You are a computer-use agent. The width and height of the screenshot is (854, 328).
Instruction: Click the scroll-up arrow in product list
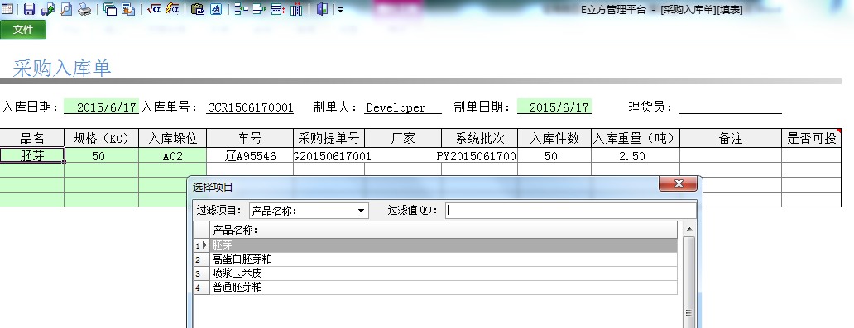click(x=688, y=229)
